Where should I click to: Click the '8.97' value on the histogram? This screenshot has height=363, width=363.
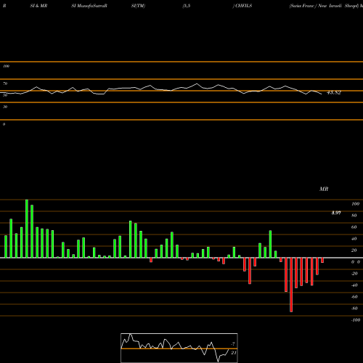[336, 213]
